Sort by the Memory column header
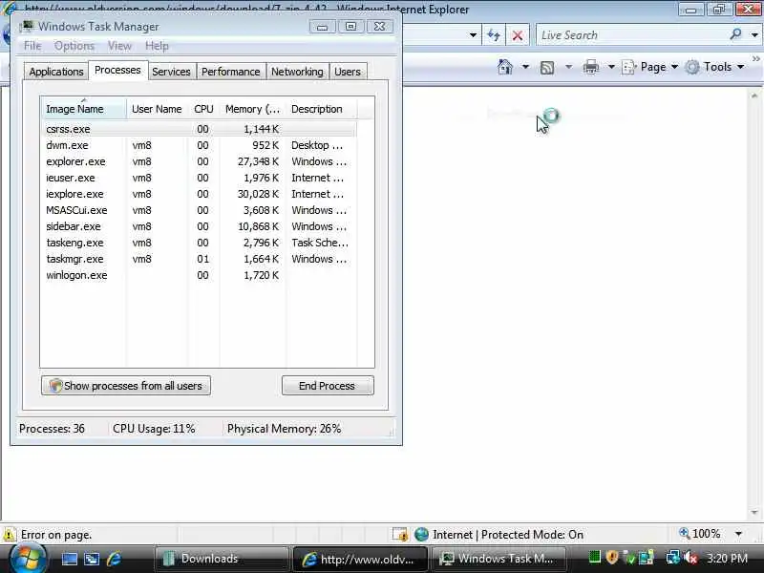764x573 pixels. 252,109
